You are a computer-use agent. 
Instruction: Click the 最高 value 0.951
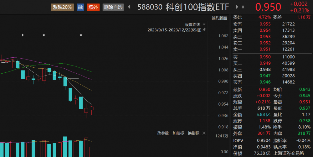point(305,102)
